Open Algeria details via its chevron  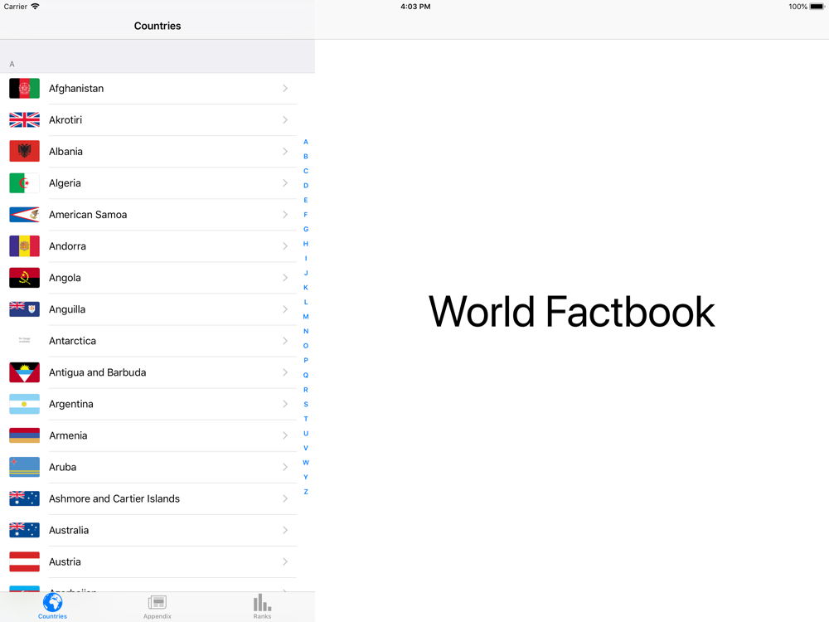[285, 183]
